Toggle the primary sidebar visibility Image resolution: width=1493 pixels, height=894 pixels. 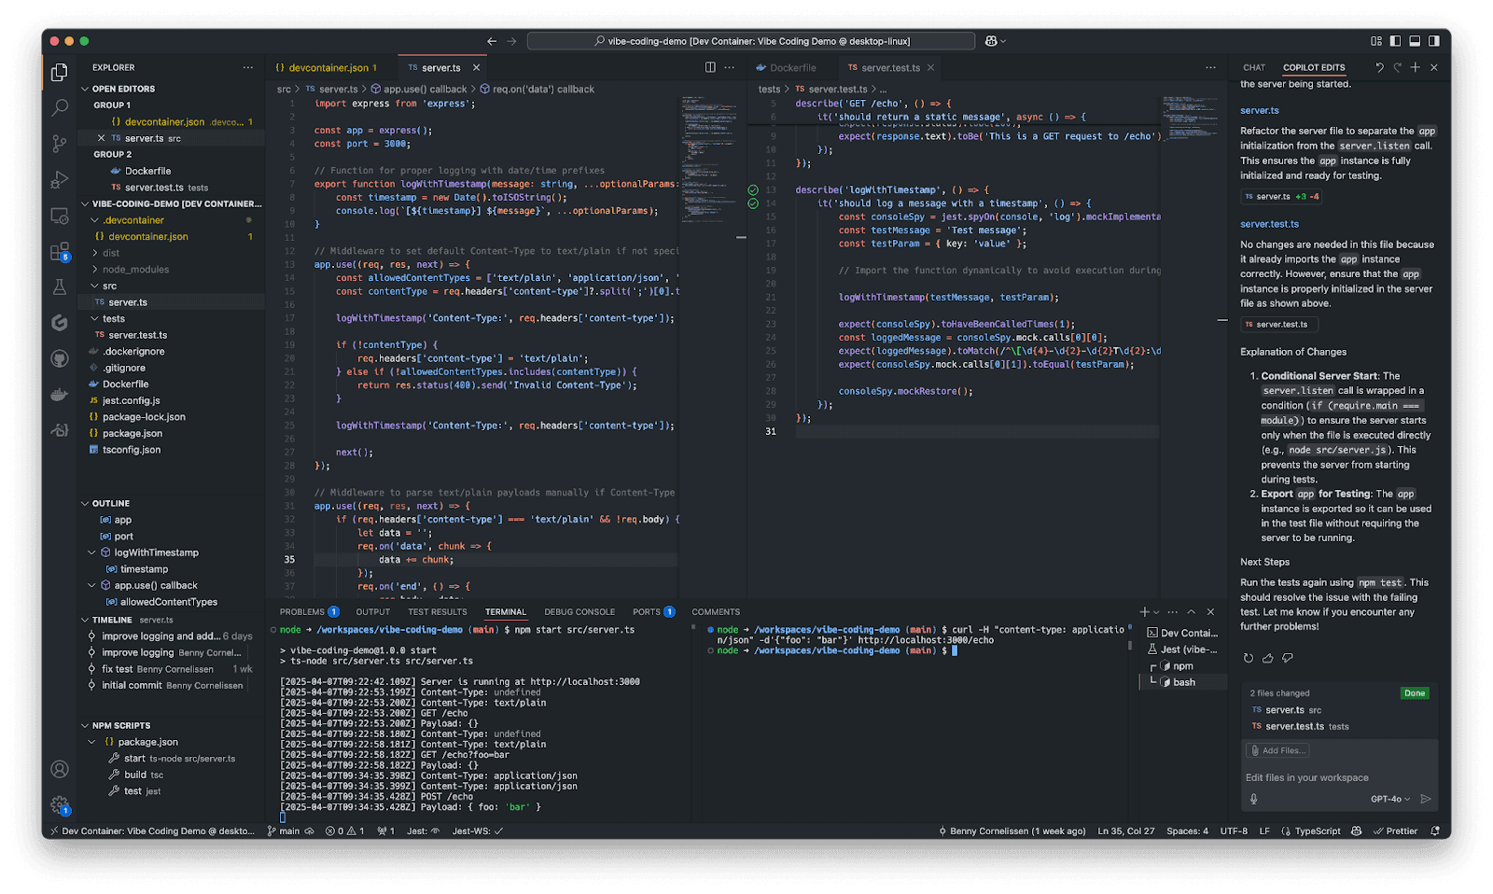coord(1395,40)
